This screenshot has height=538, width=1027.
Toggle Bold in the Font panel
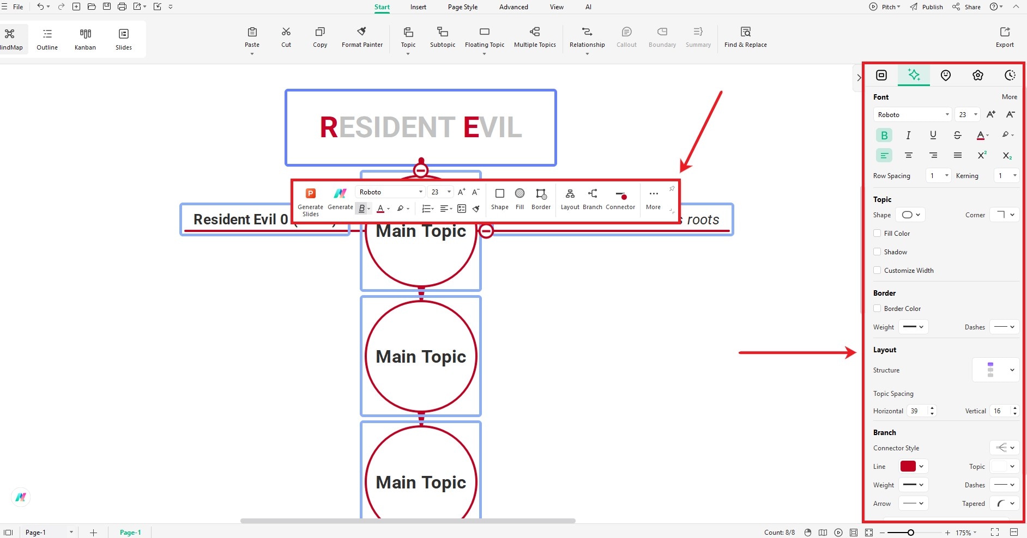click(884, 135)
